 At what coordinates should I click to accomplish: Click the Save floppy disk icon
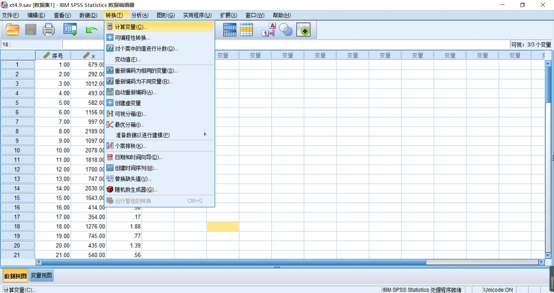coord(30,30)
